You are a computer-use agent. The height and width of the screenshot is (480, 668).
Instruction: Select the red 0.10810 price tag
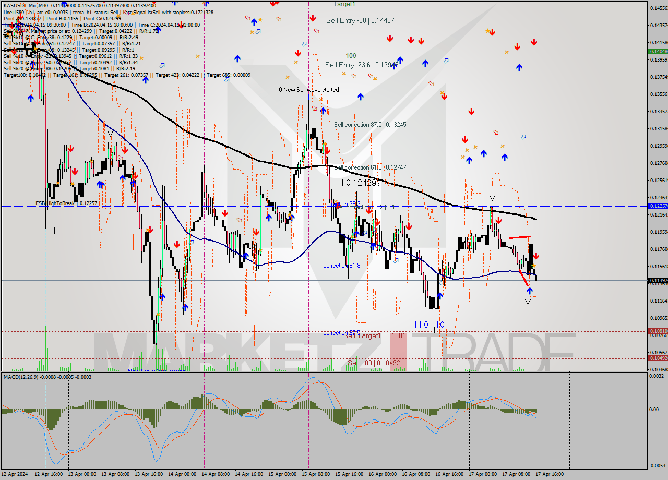657,331
